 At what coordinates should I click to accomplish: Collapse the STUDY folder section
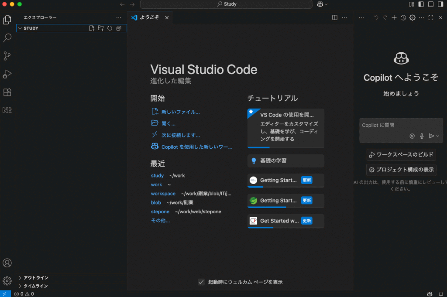(20, 28)
